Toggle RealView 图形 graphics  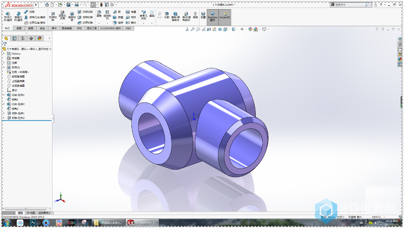(x=212, y=17)
